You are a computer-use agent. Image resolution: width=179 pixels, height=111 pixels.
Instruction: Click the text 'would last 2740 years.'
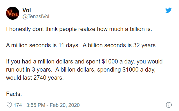(x=35, y=78)
